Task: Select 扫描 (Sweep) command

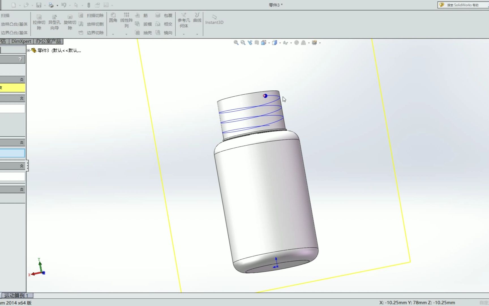Action: pyautogui.click(x=5, y=15)
